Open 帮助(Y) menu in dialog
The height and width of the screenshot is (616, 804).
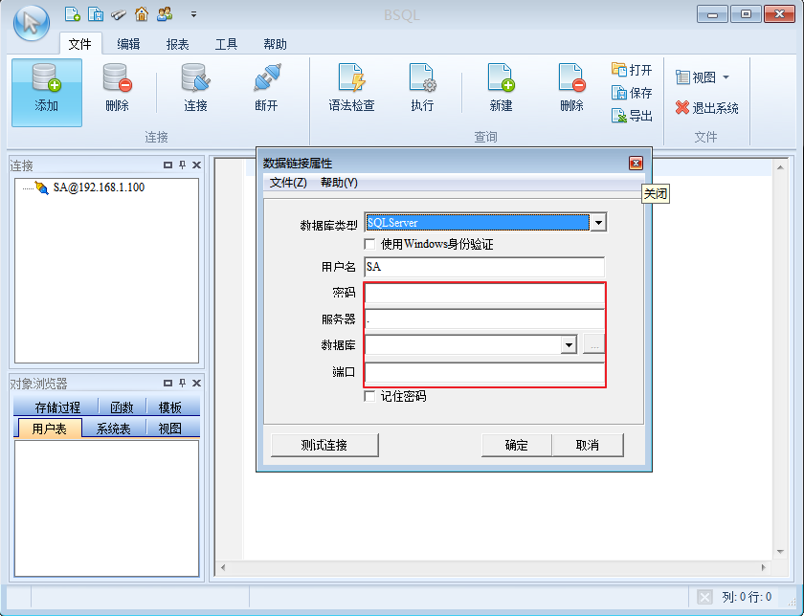point(339,183)
